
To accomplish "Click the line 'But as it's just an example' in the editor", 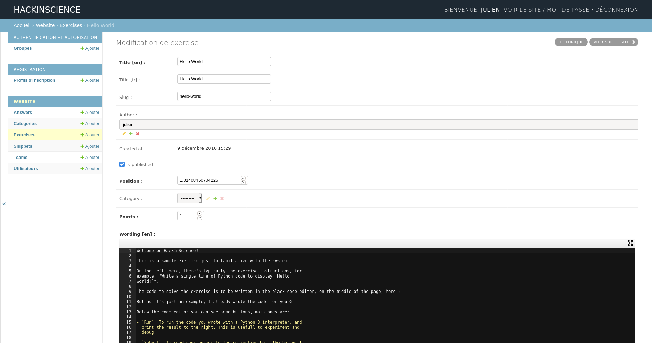I will coord(214,302).
